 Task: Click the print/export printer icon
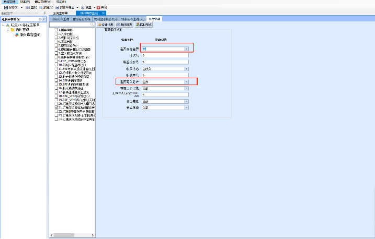click(58, 8)
